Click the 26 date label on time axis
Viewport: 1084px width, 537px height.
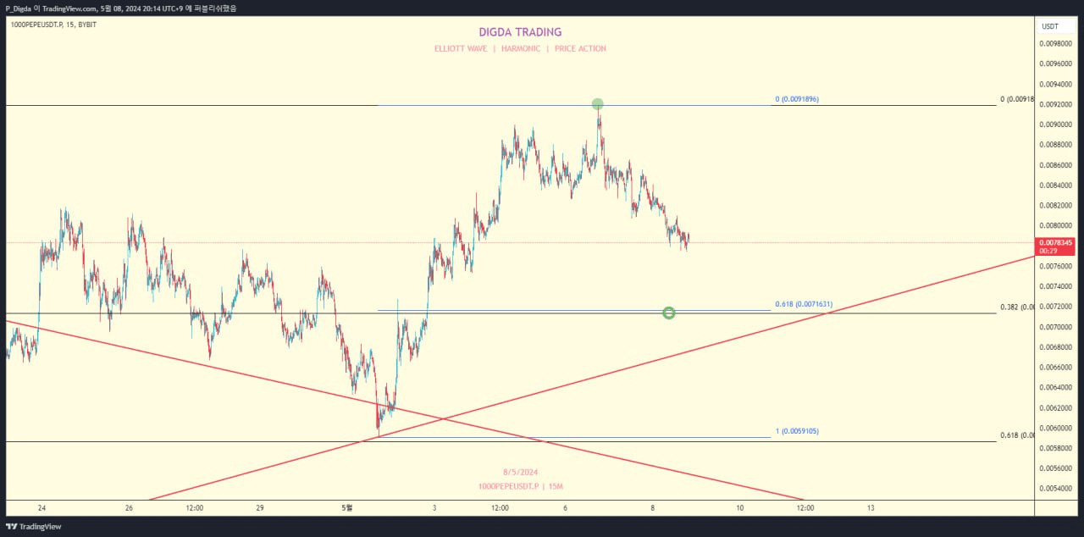[129, 508]
